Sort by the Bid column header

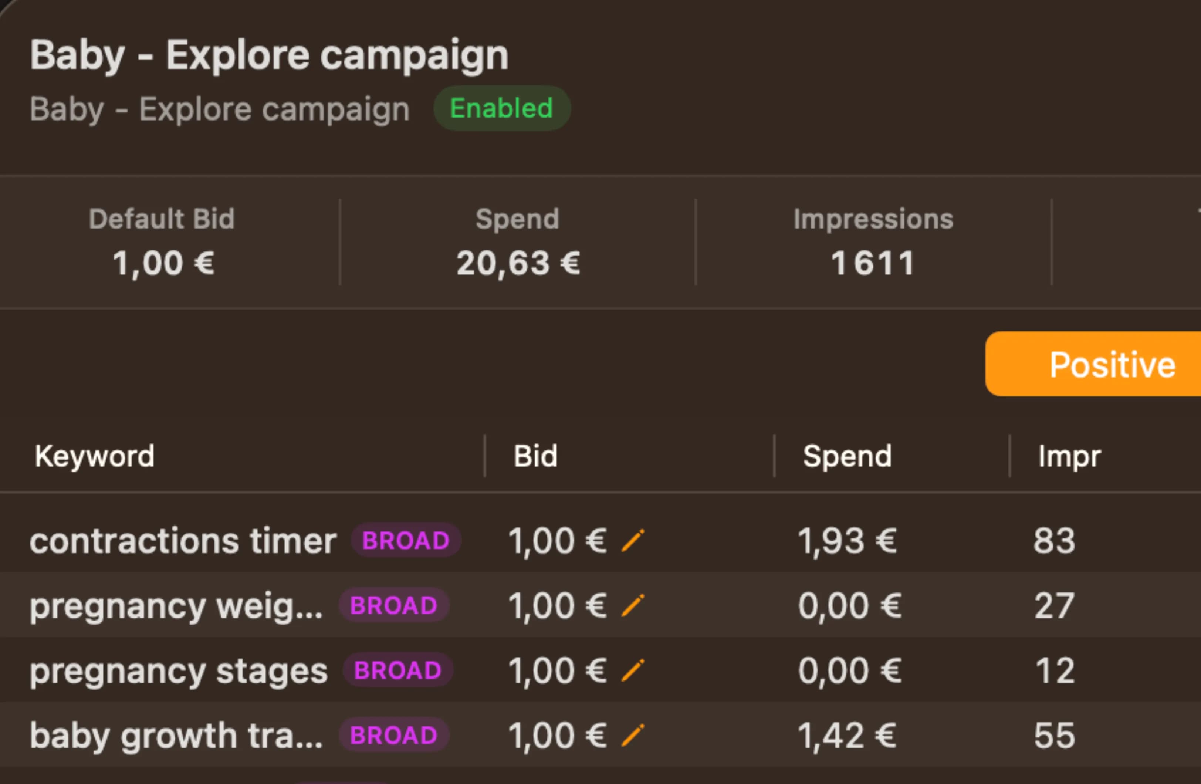coord(534,456)
